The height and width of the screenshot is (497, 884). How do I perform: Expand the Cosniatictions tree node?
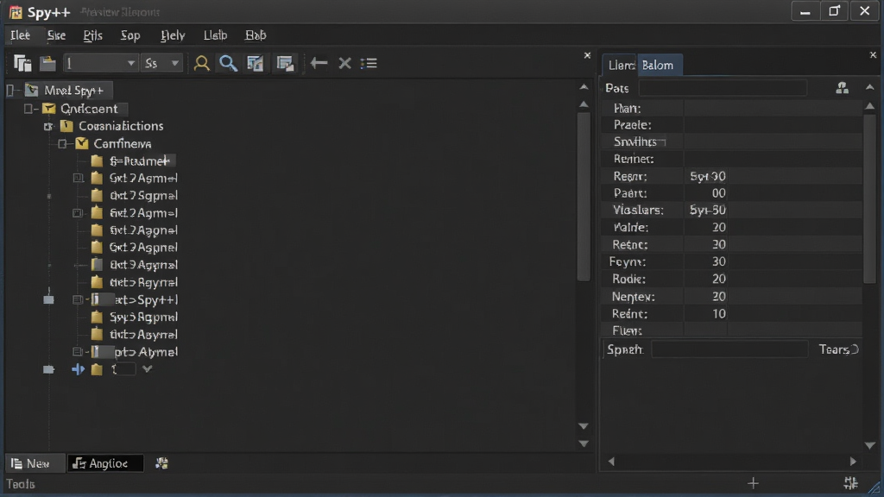[48, 126]
